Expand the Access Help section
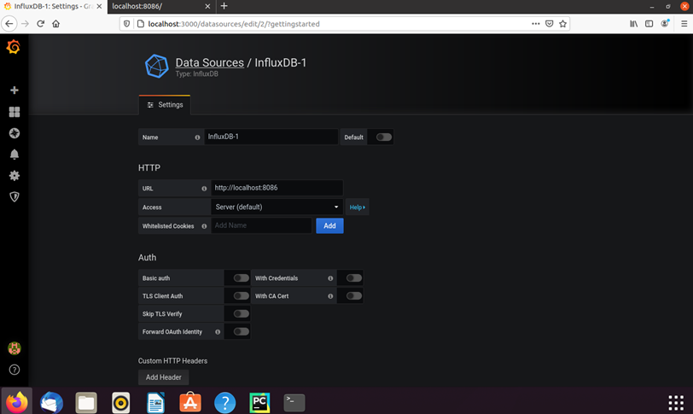This screenshot has width=693, height=414. click(357, 207)
